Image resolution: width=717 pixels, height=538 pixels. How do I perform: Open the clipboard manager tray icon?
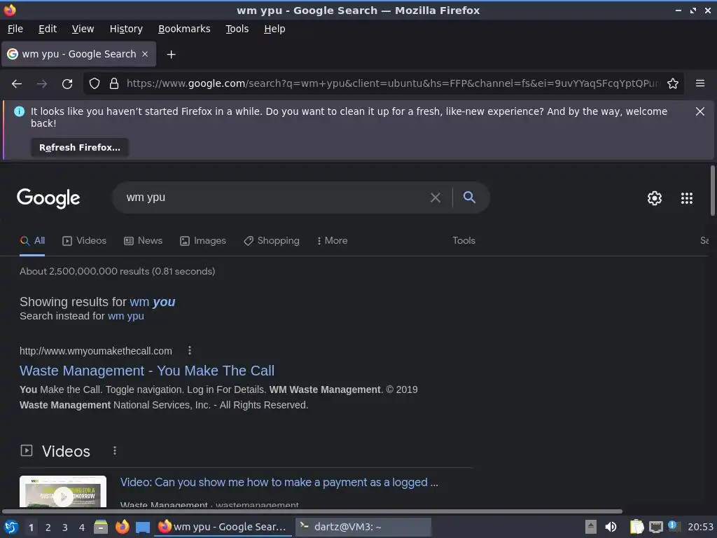[x=636, y=527]
